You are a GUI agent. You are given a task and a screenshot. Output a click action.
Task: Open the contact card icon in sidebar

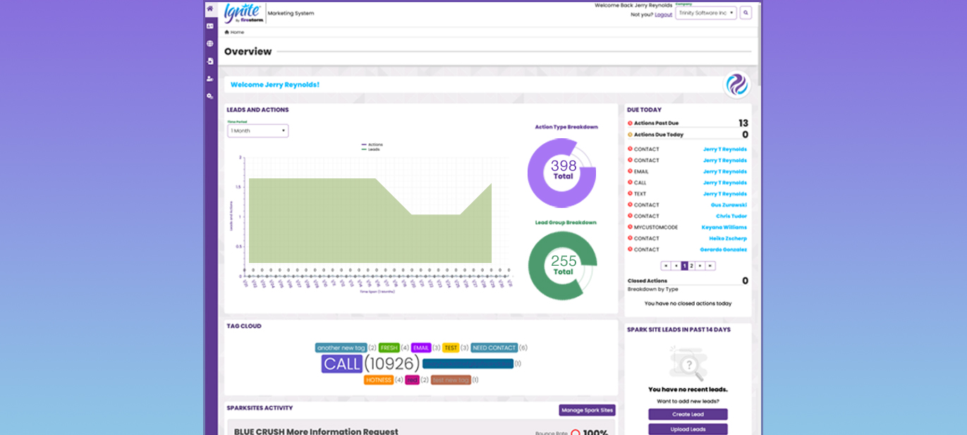coord(209,26)
